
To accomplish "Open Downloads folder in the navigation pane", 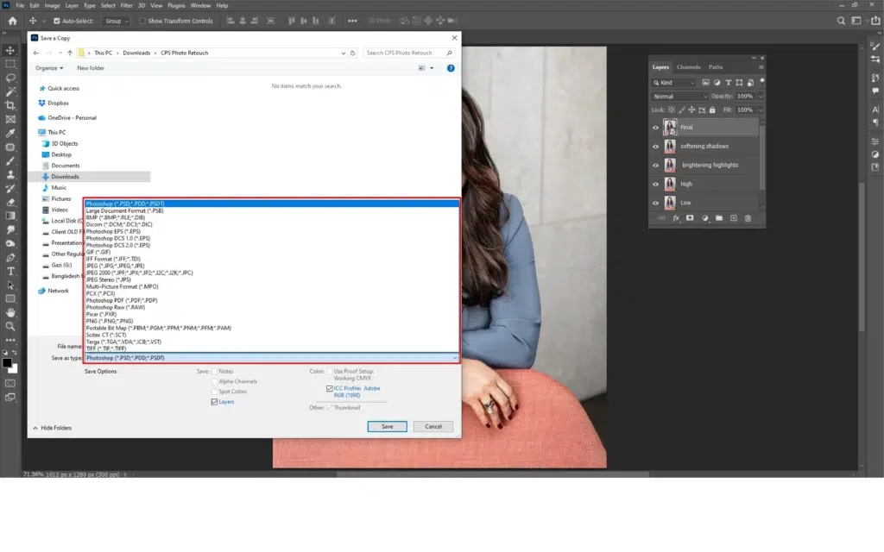I will click(65, 176).
